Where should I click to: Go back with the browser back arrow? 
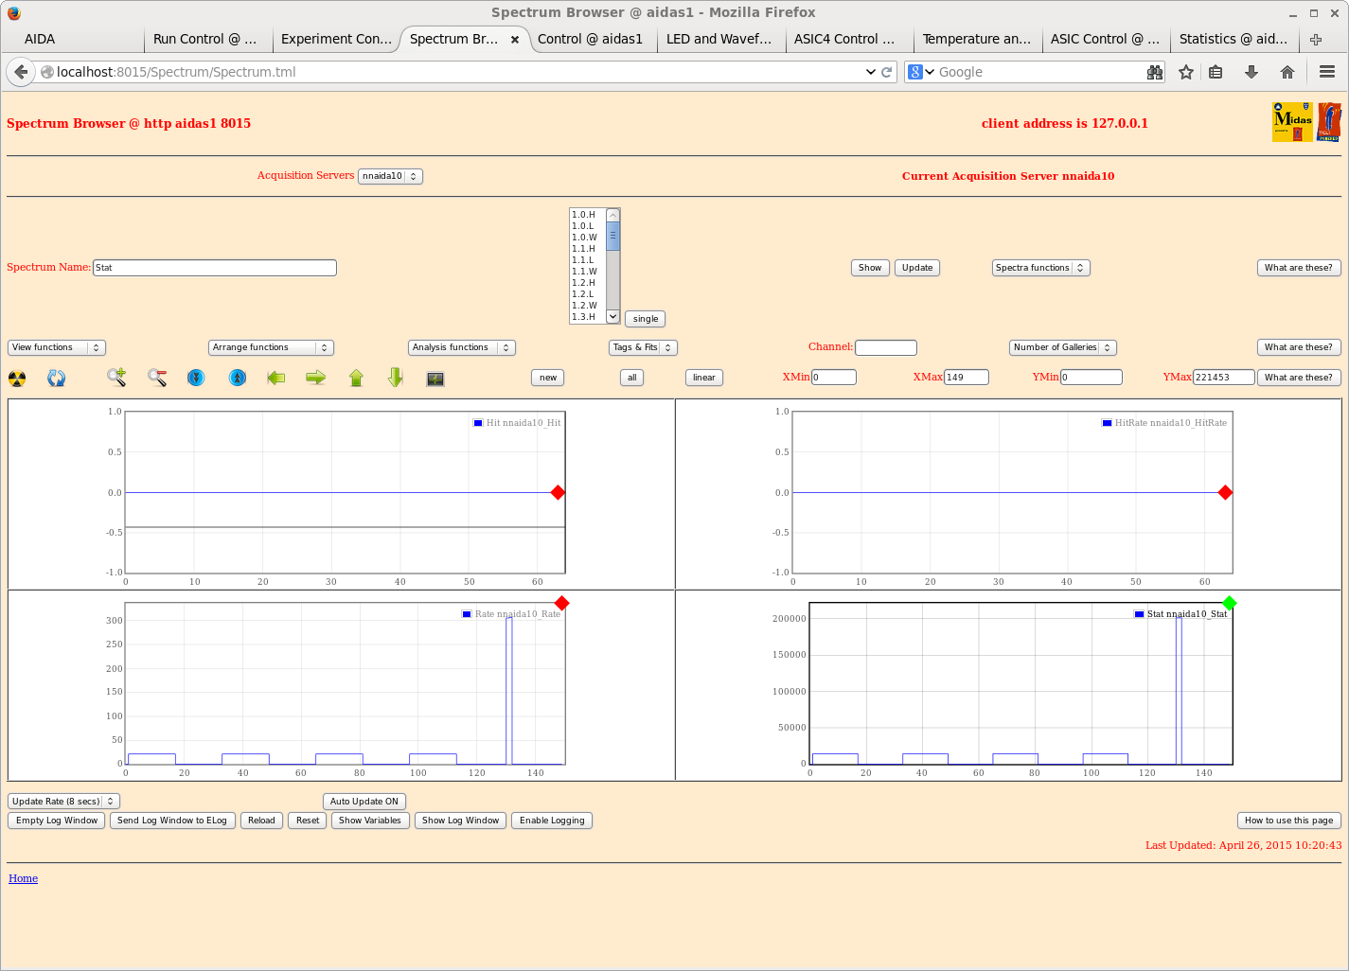(21, 72)
